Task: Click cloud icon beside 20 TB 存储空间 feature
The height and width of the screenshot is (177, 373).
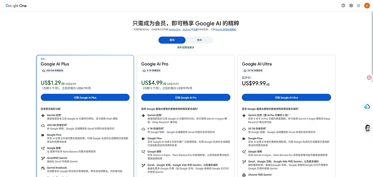Action: pos(244,129)
